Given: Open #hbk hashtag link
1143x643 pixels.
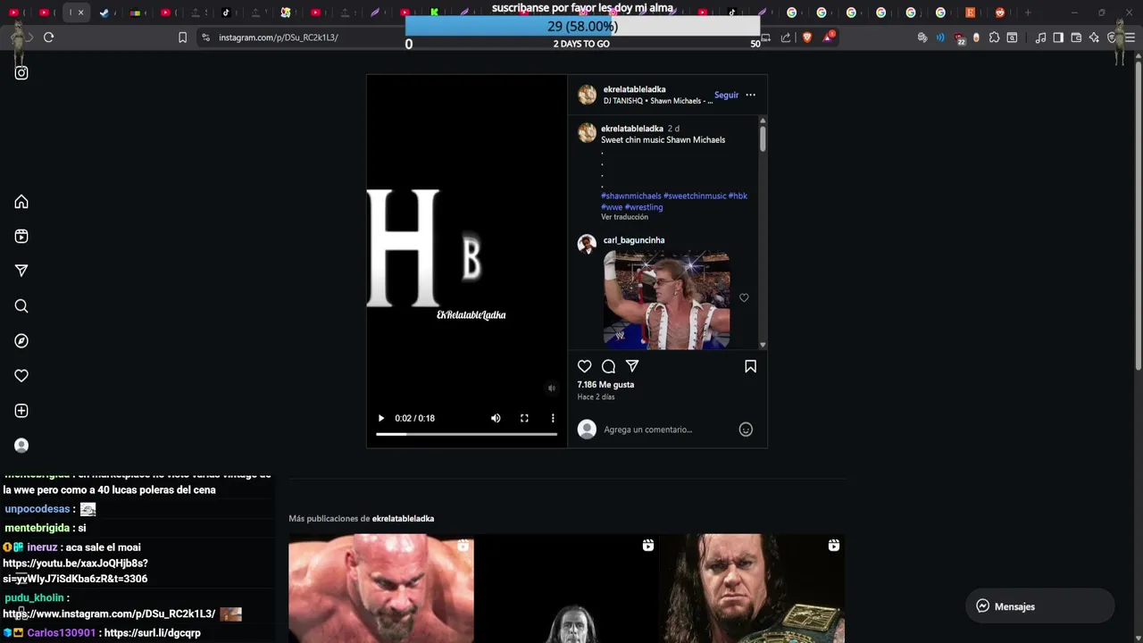Looking at the screenshot, I should click(738, 196).
